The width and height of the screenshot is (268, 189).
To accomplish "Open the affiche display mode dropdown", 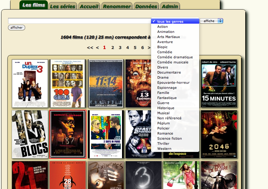I will point(211,21).
